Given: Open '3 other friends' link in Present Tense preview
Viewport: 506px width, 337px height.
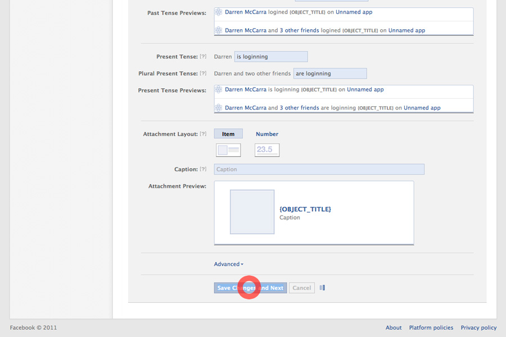Looking at the screenshot, I should click(299, 108).
